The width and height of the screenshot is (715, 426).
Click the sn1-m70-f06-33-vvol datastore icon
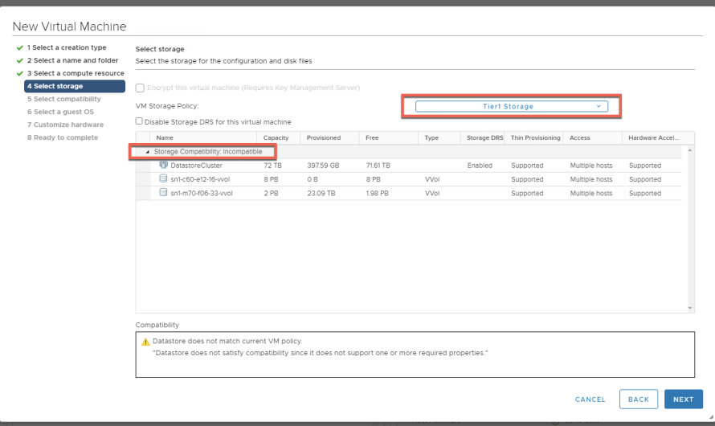point(163,193)
